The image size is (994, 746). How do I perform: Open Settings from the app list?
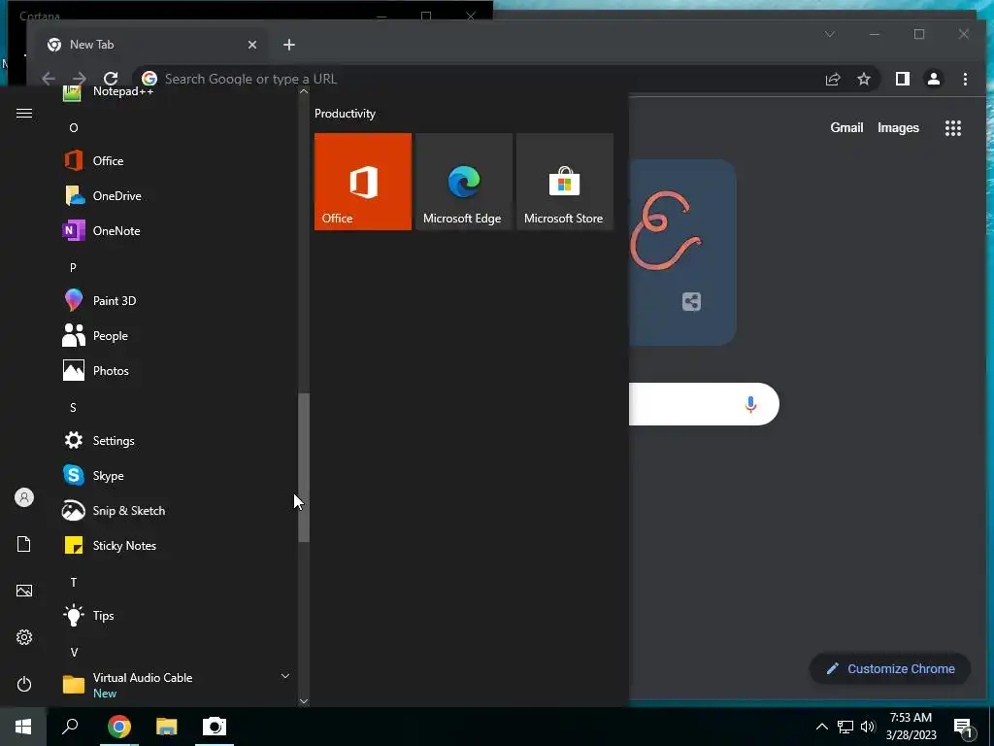click(178, 440)
